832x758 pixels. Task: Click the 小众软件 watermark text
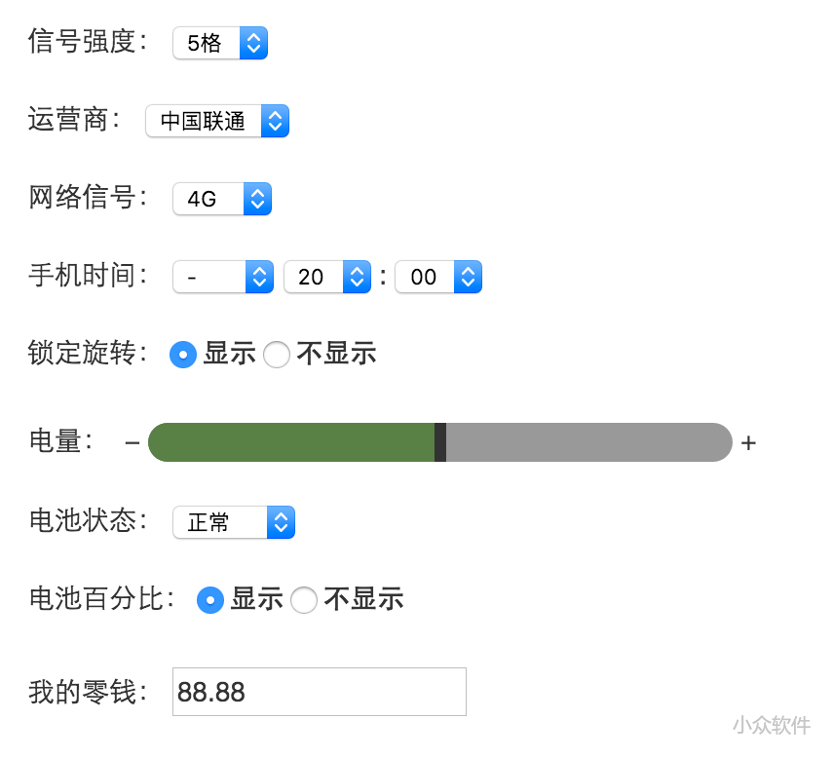(x=772, y=725)
